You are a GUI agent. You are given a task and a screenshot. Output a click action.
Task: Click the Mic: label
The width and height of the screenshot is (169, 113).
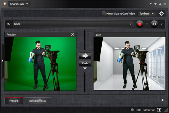tap(9, 24)
